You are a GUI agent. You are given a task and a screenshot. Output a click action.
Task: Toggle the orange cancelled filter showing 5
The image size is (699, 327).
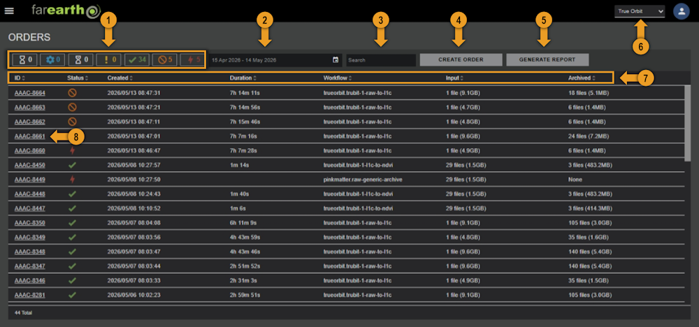tap(164, 59)
